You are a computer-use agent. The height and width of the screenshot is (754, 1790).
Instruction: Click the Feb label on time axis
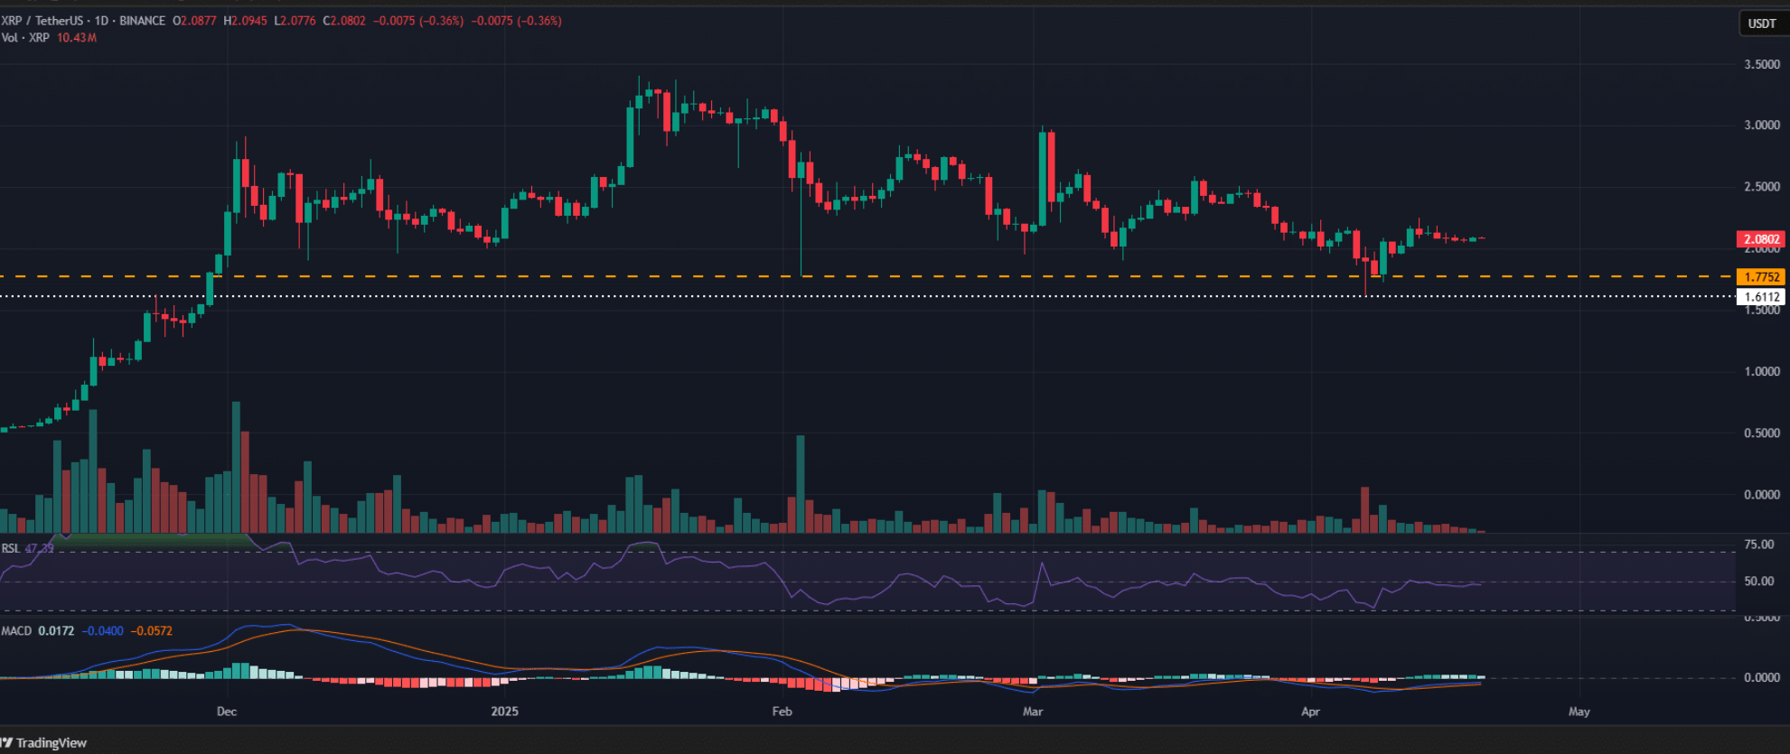tap(782, 712)
